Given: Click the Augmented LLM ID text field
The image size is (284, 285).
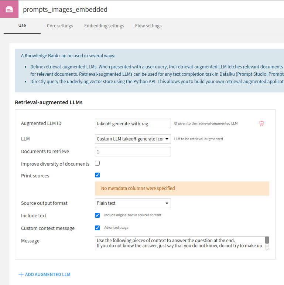Looking at the screenshot, I should (133, 123).
